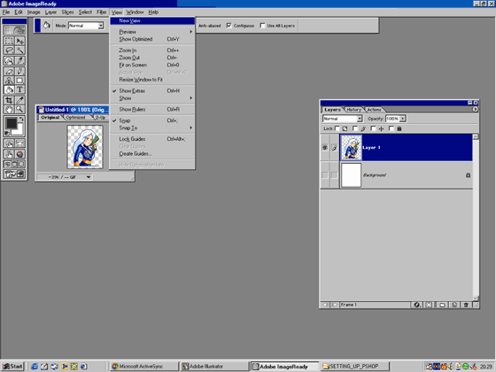
Task: Select the Crop tool
Action: pos(9,100)
